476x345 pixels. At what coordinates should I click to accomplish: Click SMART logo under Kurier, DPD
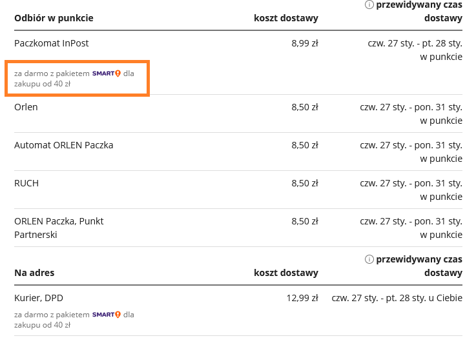107,315
